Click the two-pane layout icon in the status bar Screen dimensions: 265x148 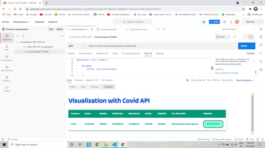click(x=258, y=139)
